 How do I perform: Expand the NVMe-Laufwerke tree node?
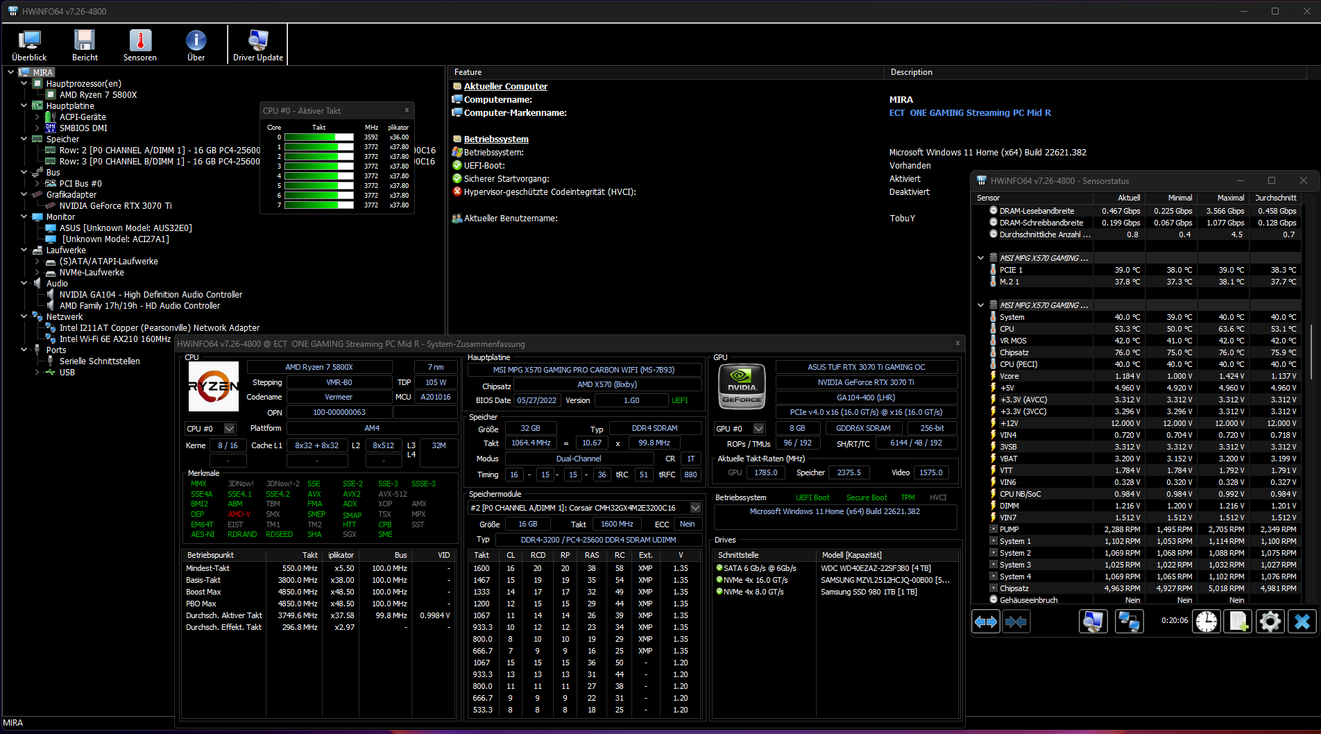point(37,273)
